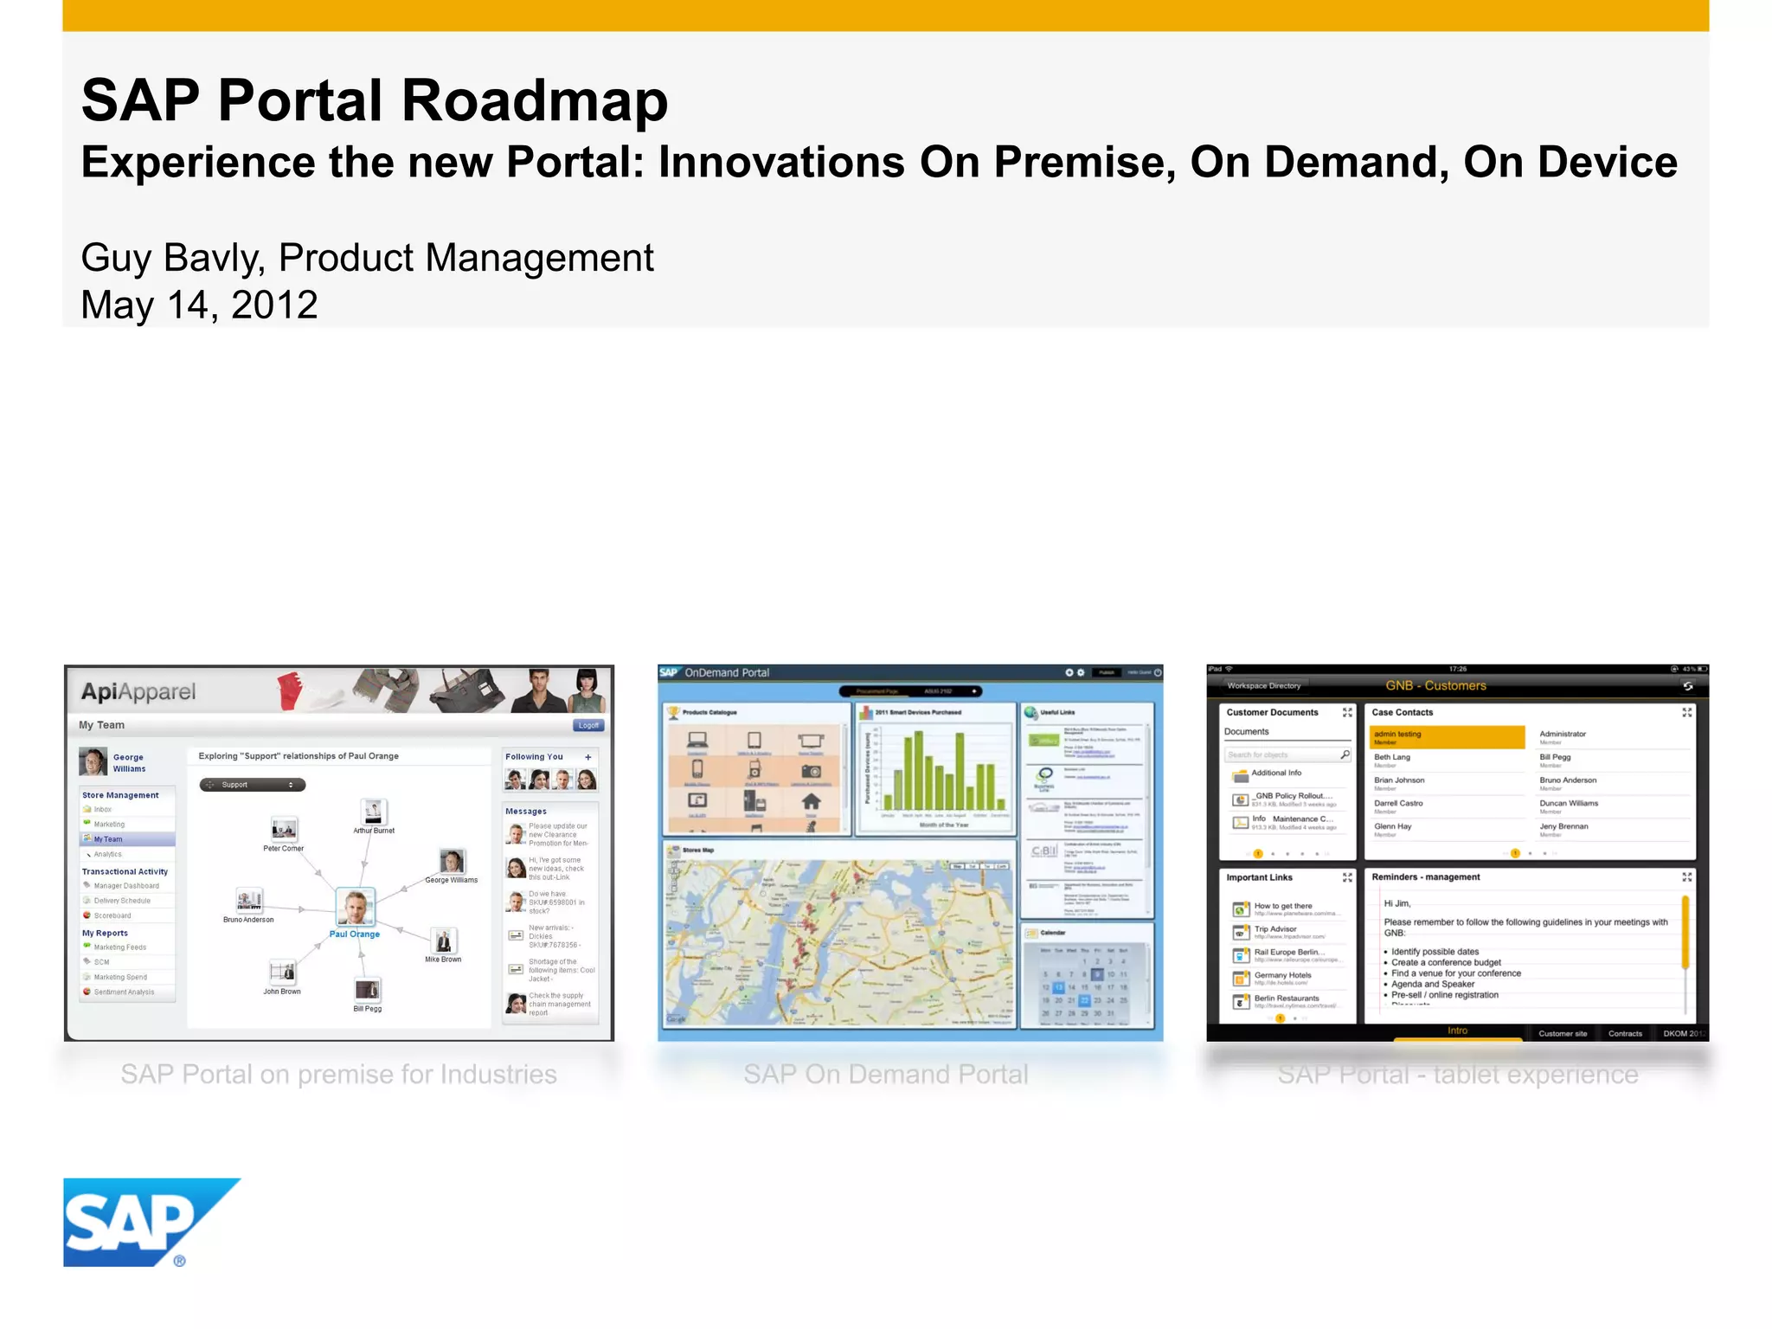Image resolution: width=1772 pixels, height=1329 pixels.
Task: Click the power icon in OnDemand Portal header
Action: [x=1158, y=672]
